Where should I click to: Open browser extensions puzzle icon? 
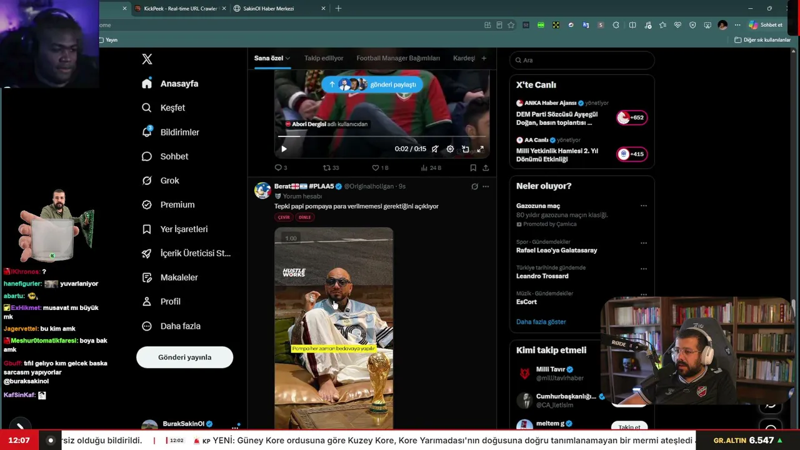pos(616,25)
